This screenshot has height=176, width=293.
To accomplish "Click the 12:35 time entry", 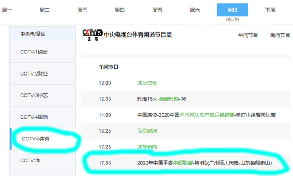I will click(105, 99).
